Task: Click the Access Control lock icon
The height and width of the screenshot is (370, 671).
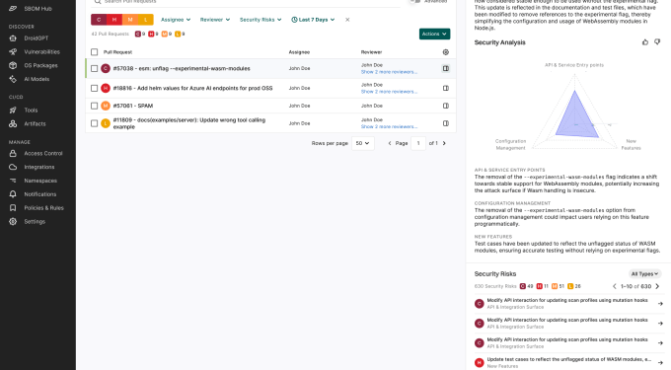Action: [13, 153]
